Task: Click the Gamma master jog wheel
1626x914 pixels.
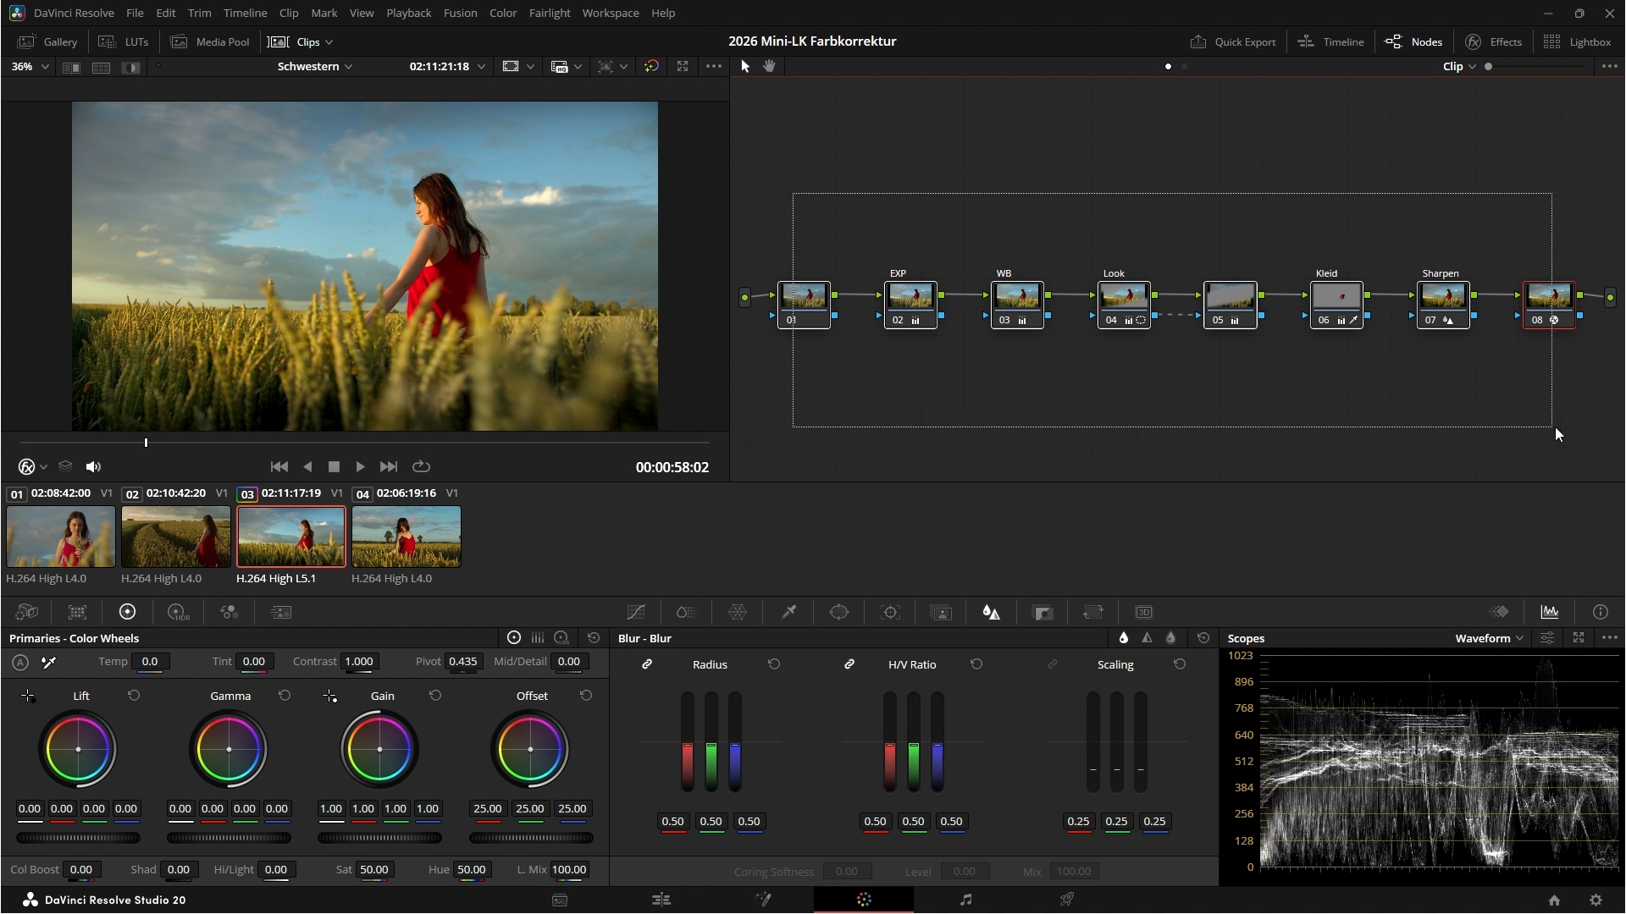Action: tap(229, 838)
